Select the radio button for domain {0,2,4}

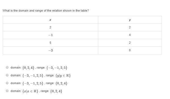(x=7, y=67)
